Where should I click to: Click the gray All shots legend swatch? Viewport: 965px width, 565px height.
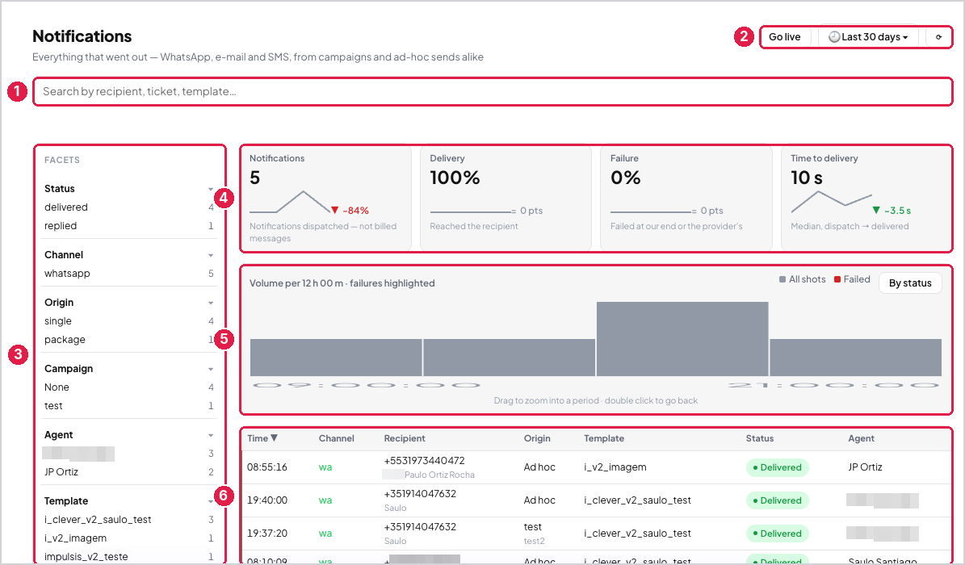[x=782, y=279]
